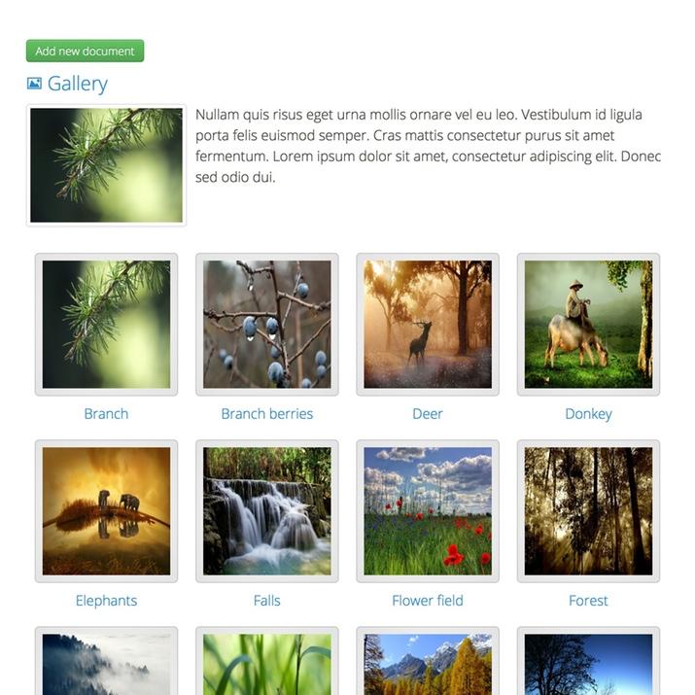The width and height of the screenshot is (695, 695).
Task: Click the Branch caption link
Action: pos(106,414)
